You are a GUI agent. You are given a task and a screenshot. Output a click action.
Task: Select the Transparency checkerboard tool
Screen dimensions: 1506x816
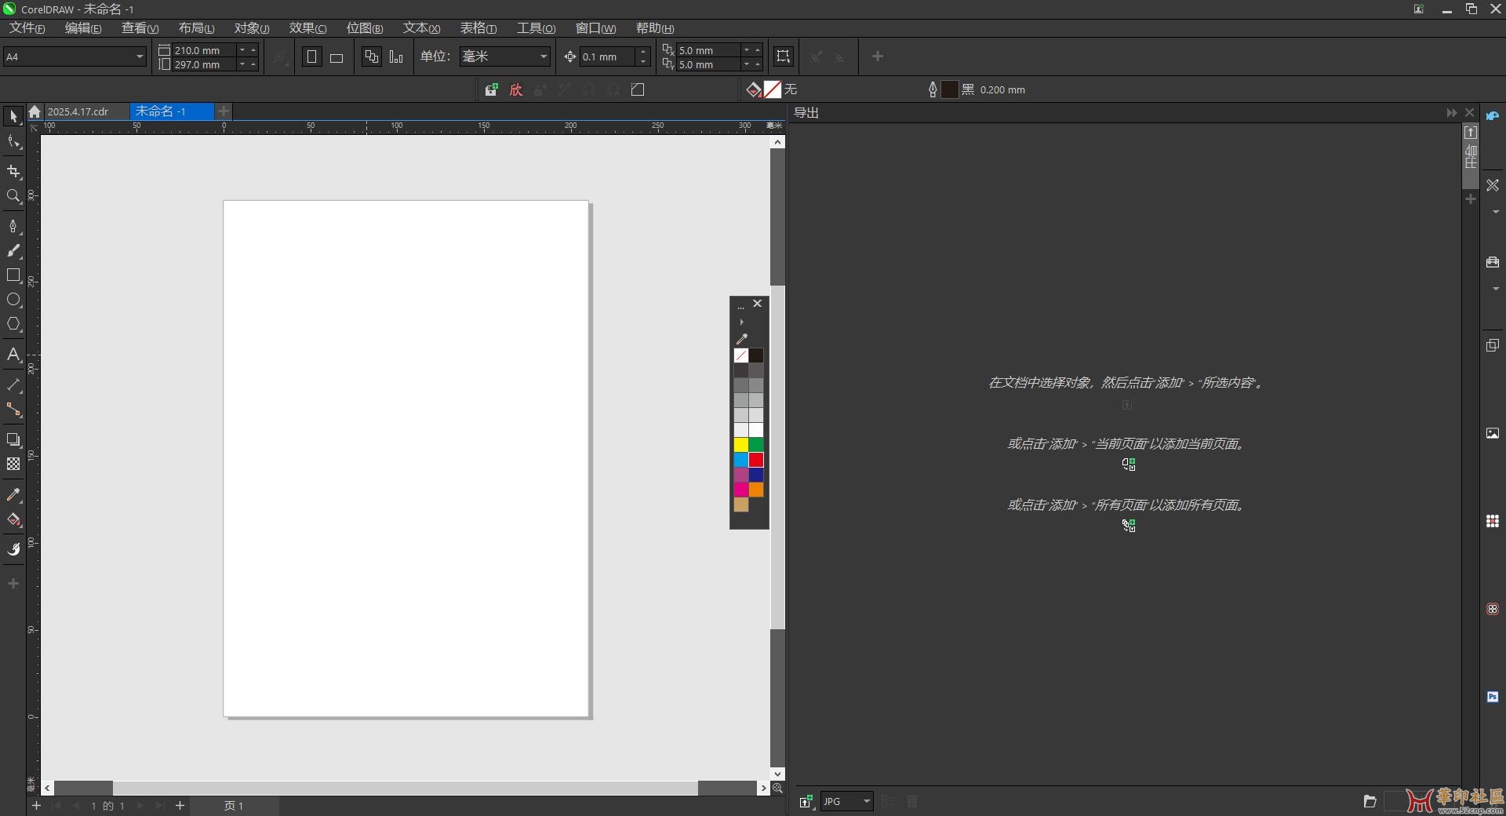[x=13, y=464]
